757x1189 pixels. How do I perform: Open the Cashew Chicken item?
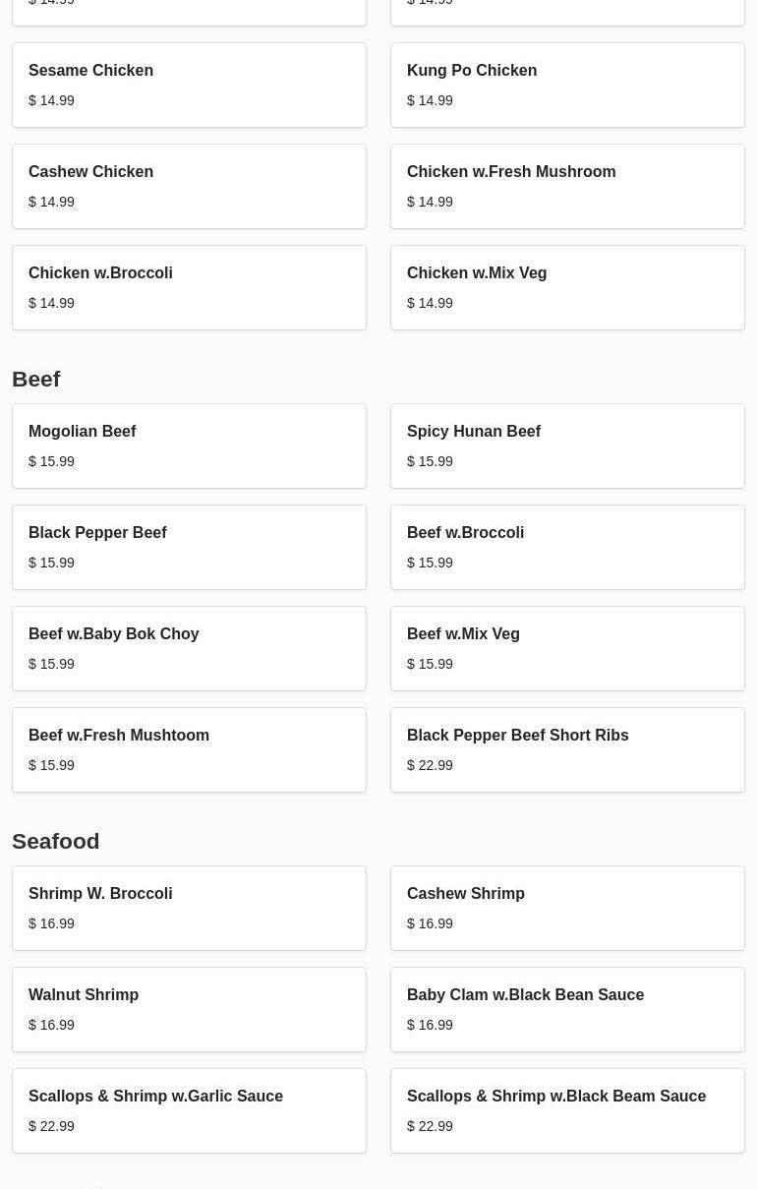pos(189,186)
